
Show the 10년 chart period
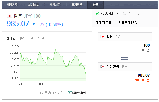[41, 38]
